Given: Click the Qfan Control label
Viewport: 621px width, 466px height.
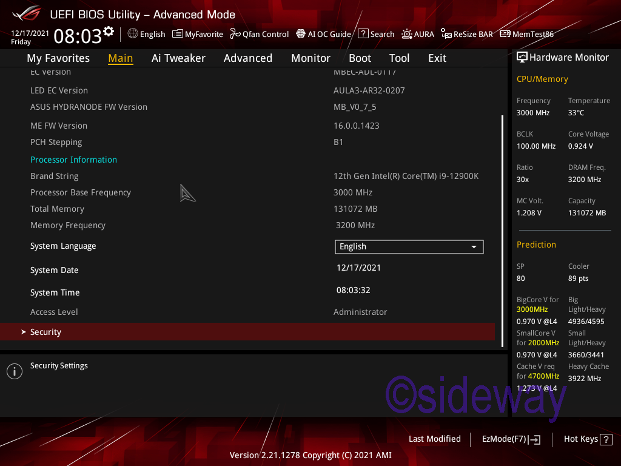Looking at the screenshot, I should point(266,34).
